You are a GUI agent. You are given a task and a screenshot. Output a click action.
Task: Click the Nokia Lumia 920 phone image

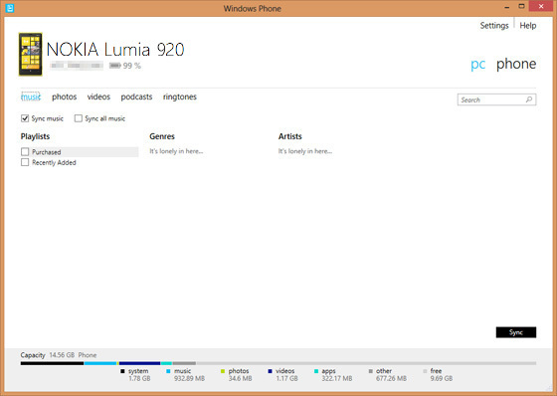click(x=31, y=55)
